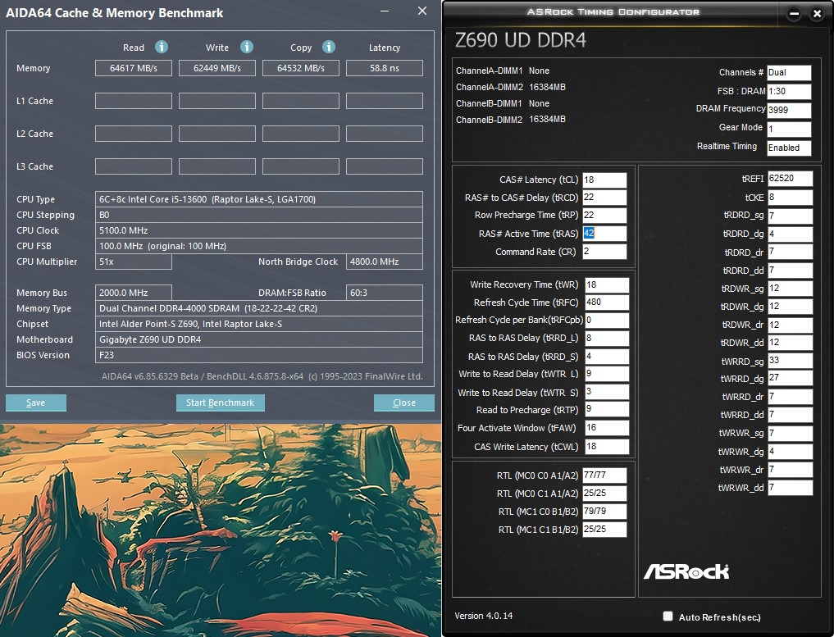The height and width of the screenshot is (637, 834).
Task: Click the tRRD_L value field
Action: [607, 338]
